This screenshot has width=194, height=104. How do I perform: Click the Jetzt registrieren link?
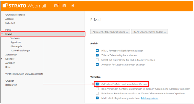coord(150,98)
